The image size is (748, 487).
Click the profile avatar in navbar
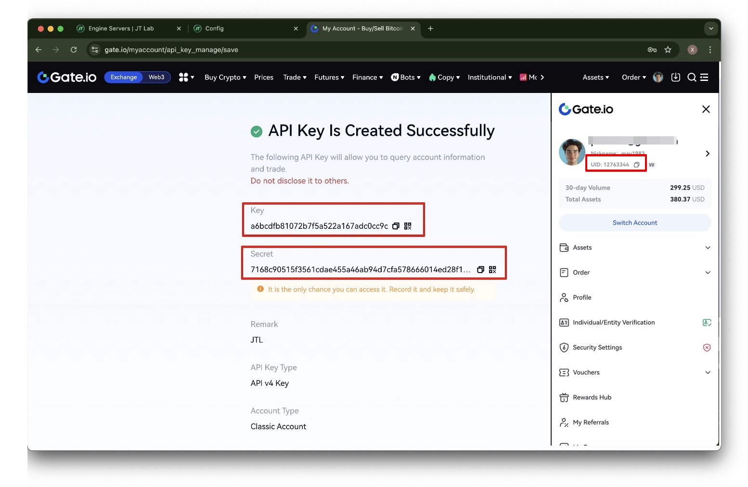pos(658,77)
